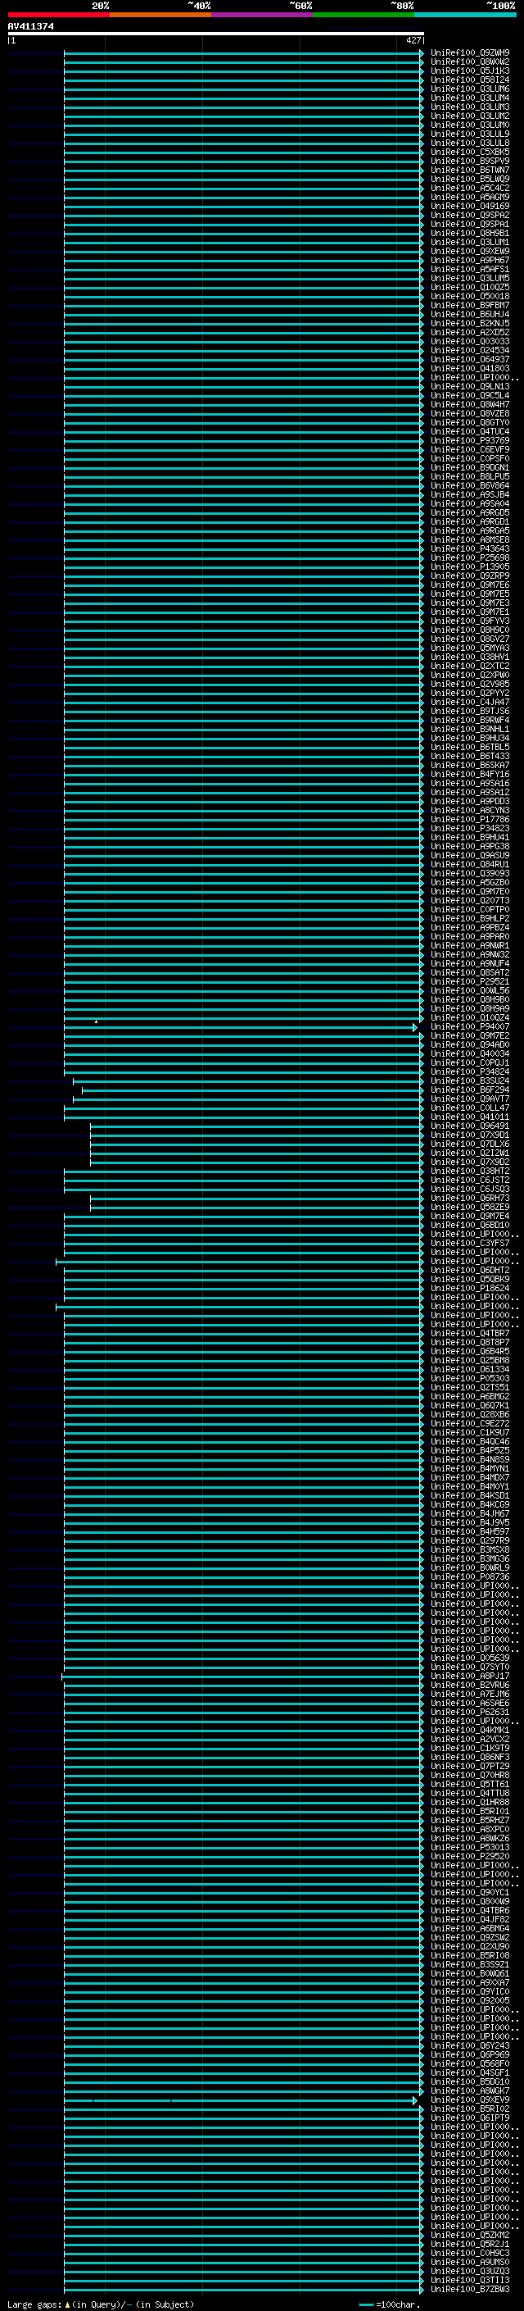The image size is (524, 2311).
Task: Select label UniRef100_Q9XEW9
Action: point(470,251)
